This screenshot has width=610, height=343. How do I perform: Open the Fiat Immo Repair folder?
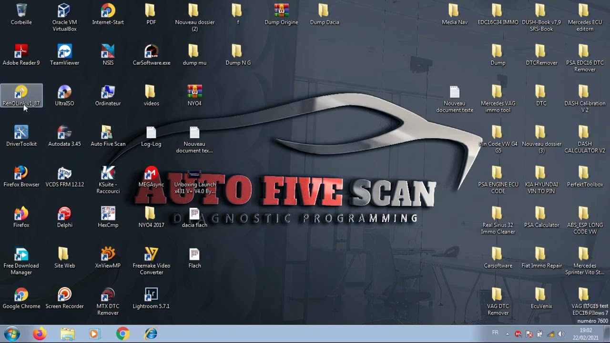pyautogui.click(x=541, y=257)
